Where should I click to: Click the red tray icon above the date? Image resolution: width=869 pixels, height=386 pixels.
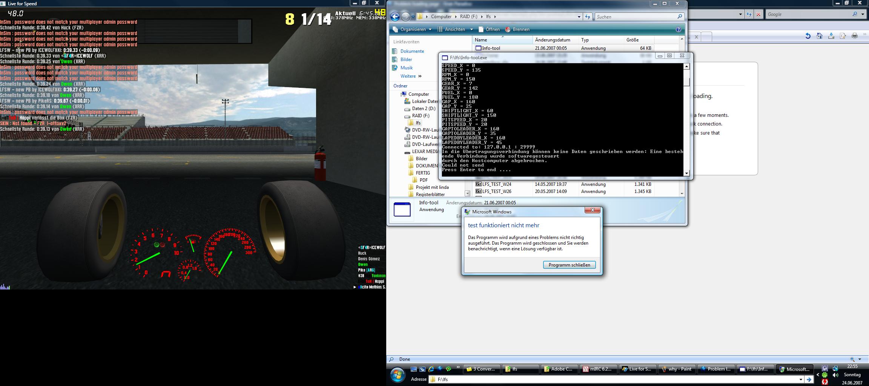coord(825,382)
